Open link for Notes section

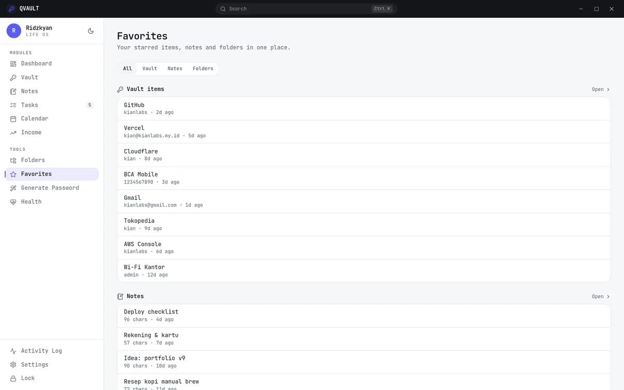pos(601,296)
